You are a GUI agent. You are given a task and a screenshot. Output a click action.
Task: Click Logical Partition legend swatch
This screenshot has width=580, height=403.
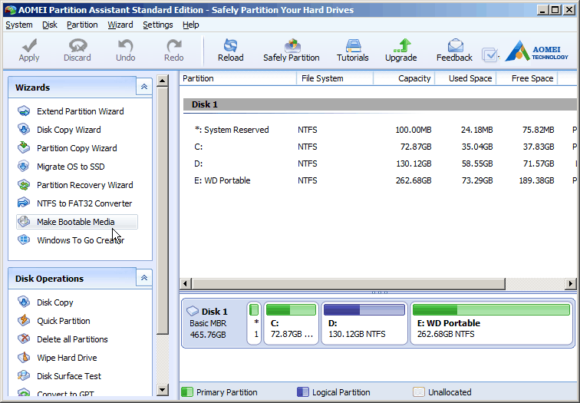point(303,392)
